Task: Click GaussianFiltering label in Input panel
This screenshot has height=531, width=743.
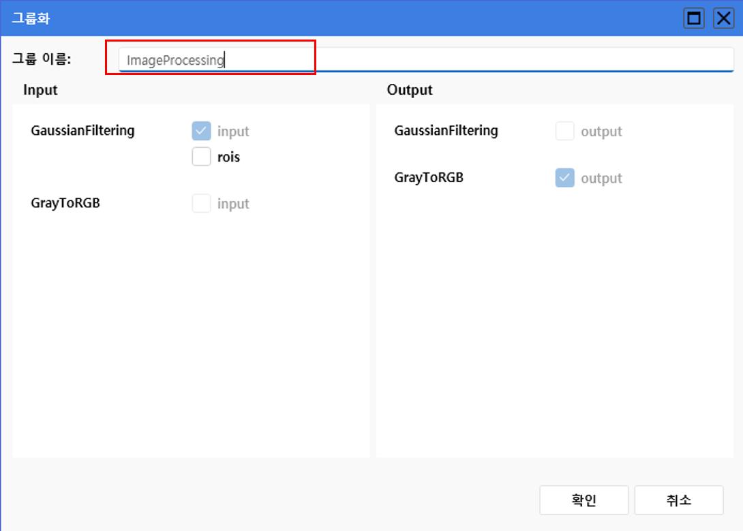Action: click(82, 130)
